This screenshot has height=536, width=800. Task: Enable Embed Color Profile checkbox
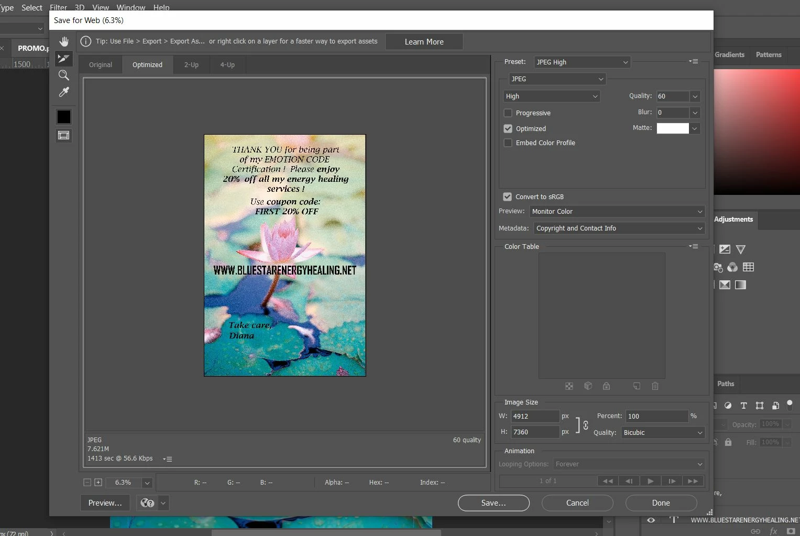508,143
